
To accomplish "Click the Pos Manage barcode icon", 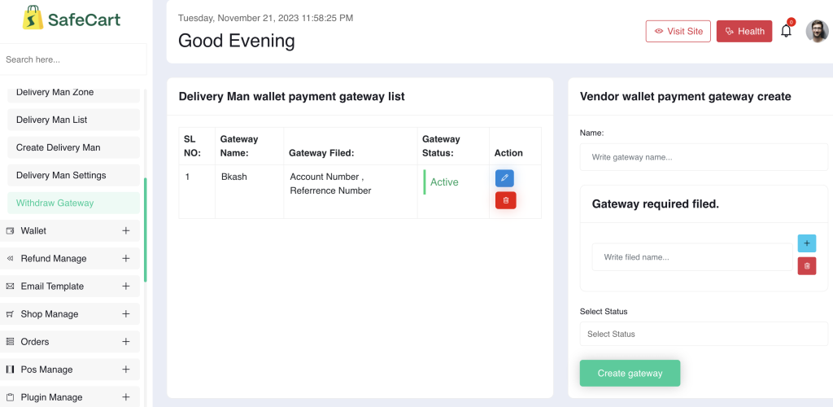I will [10, 370].
